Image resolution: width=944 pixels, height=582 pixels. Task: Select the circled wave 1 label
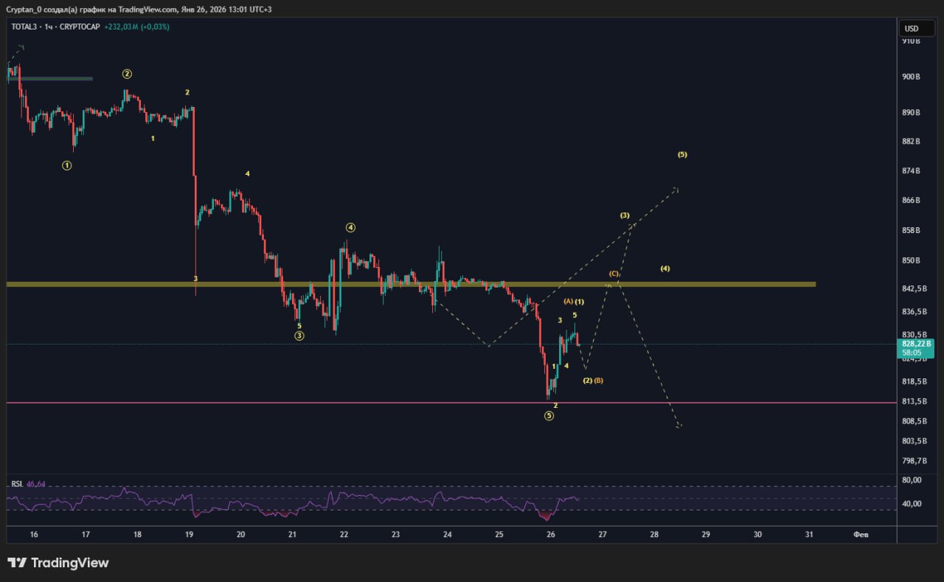pyautogui.click(x=67, y=166)
